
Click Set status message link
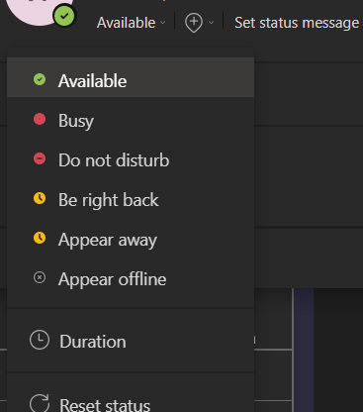tap(297, 23)
